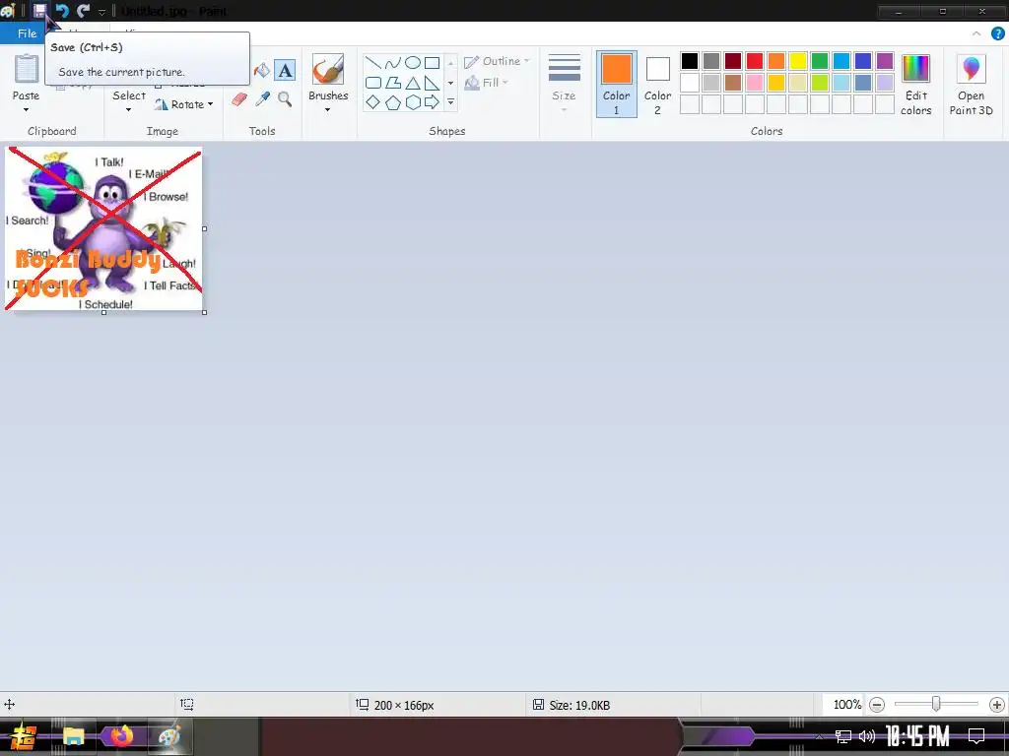
Task: Select the Polygon shape
Action: tap(392, 83)
